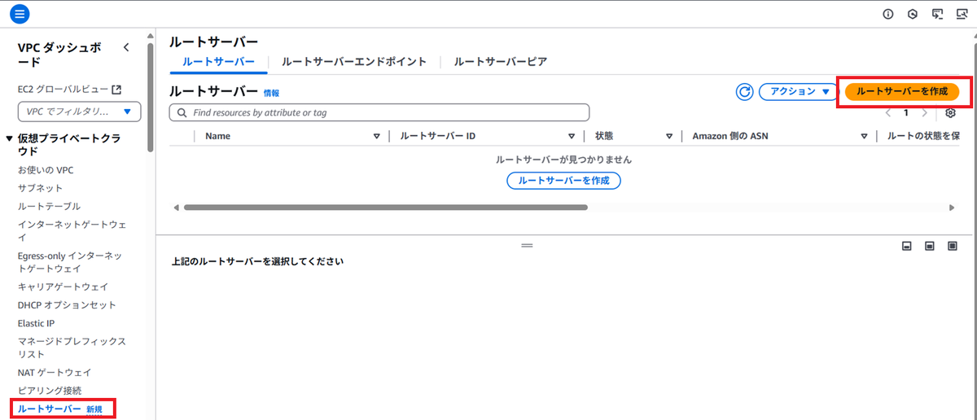Open ピアリング接続 in sidebar

(50, 391)
